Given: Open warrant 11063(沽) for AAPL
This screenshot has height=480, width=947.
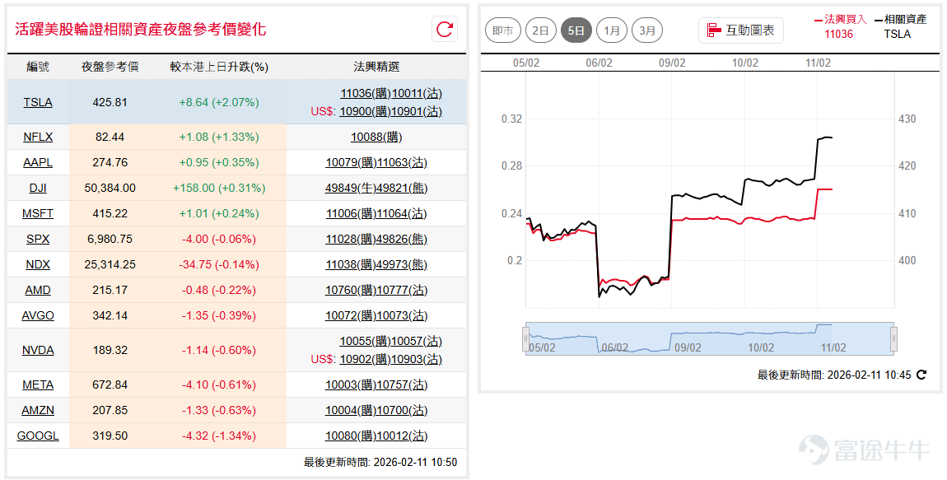Looking at the screenshot, I should (x=402, y=162).
